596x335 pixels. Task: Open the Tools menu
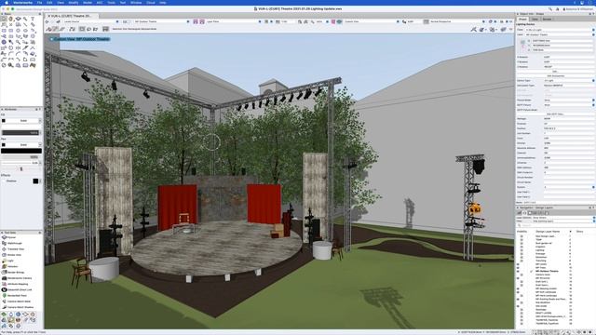(x=111, y=2)
